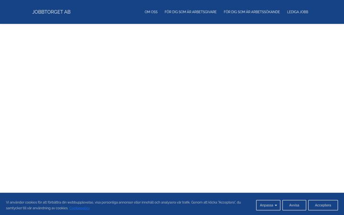Open the OM OSS menu item
The height and width of the screenshot is (215, 344).
pos(151,12)
